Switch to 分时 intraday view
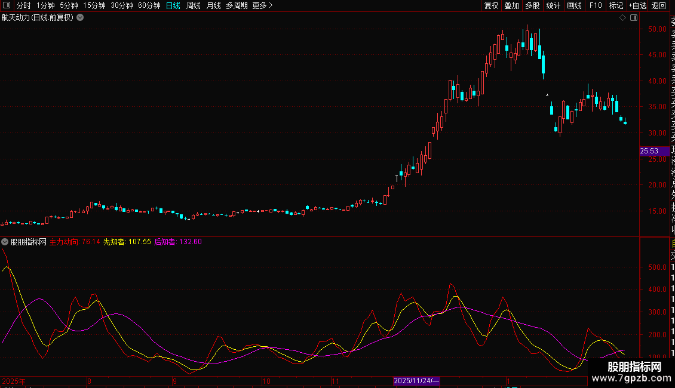675x388 pixels. coord(24,5)
